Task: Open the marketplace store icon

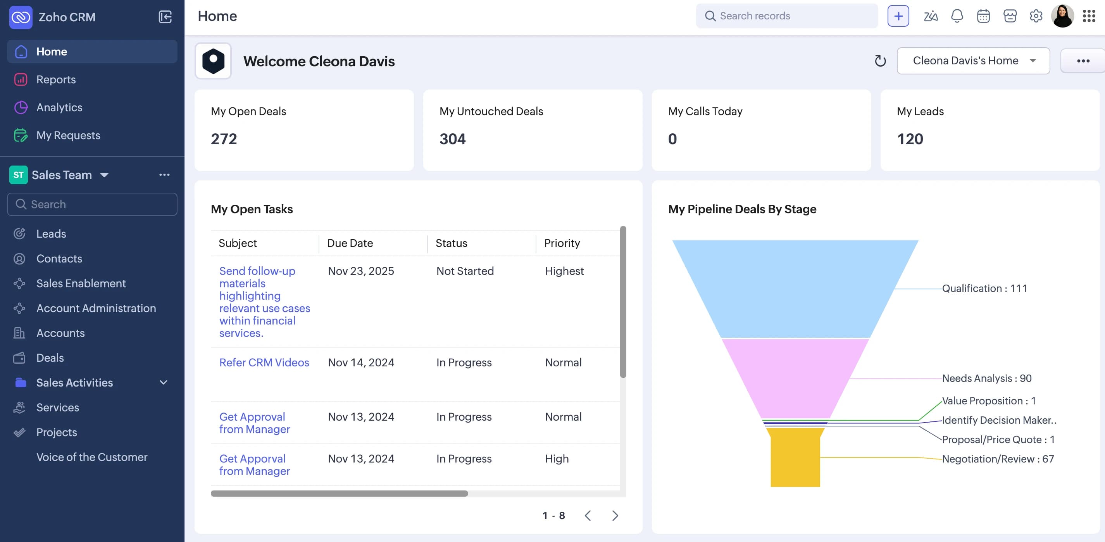Action: (1010, 16)
